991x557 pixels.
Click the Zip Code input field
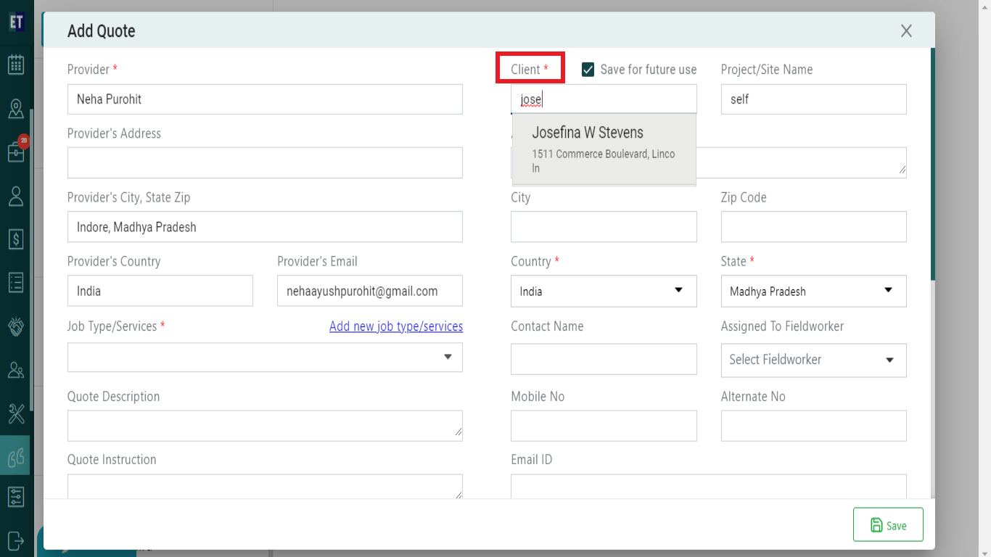click(813, 227)
